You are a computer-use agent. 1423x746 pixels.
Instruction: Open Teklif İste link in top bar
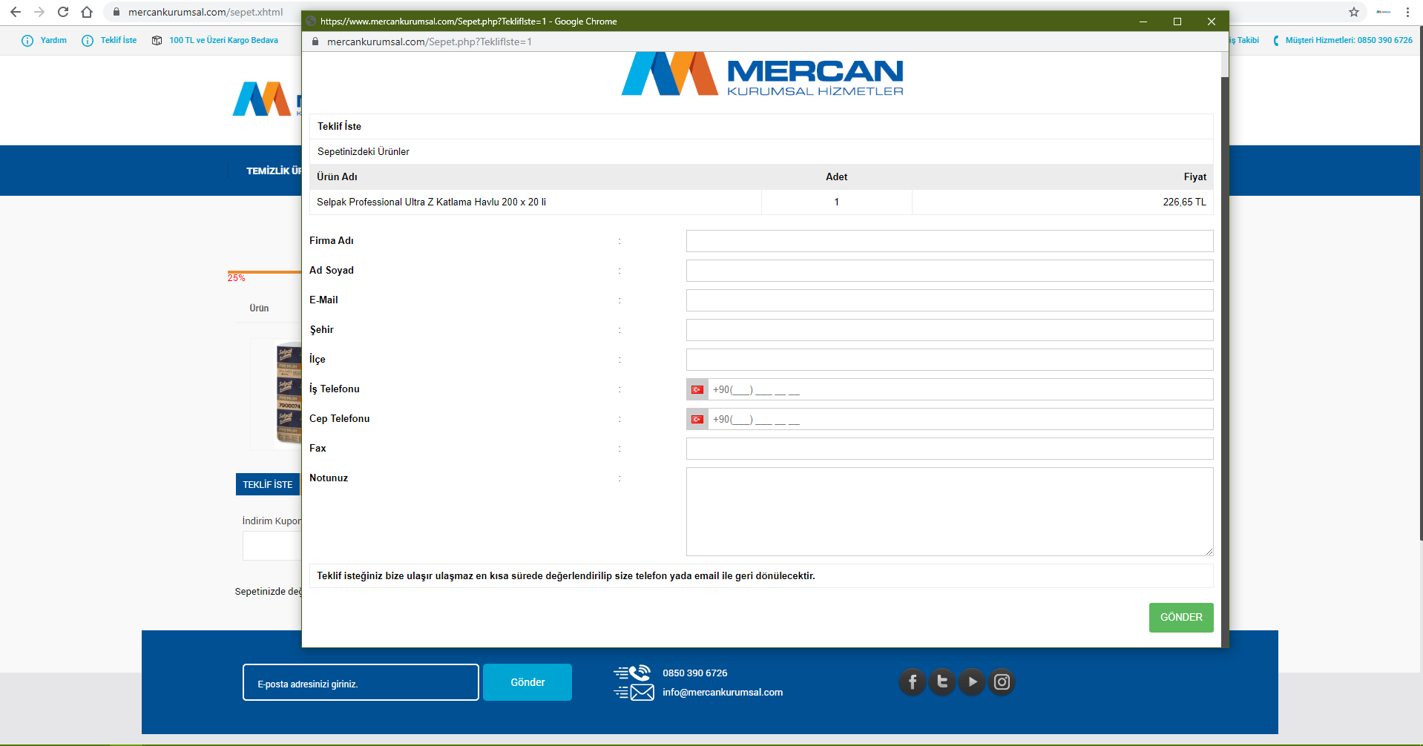click(119, 41)
